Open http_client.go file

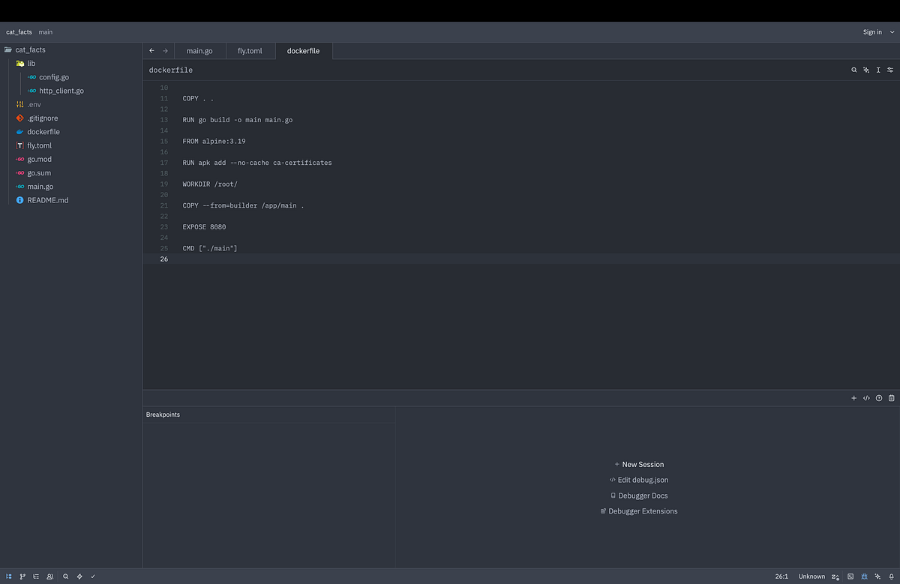61,91
